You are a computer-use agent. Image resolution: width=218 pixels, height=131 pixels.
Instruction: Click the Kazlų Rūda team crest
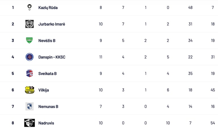pos(30,7)
